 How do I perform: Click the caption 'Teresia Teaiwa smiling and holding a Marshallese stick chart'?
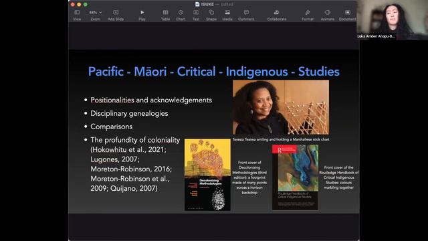(x=281, y=139)
